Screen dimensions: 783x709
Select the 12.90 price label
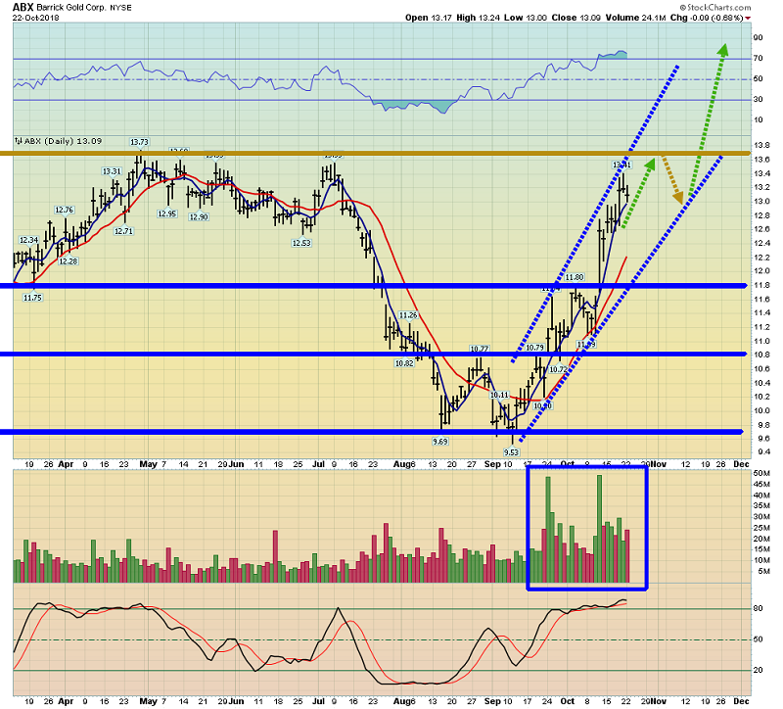click(x=199, y=217)
